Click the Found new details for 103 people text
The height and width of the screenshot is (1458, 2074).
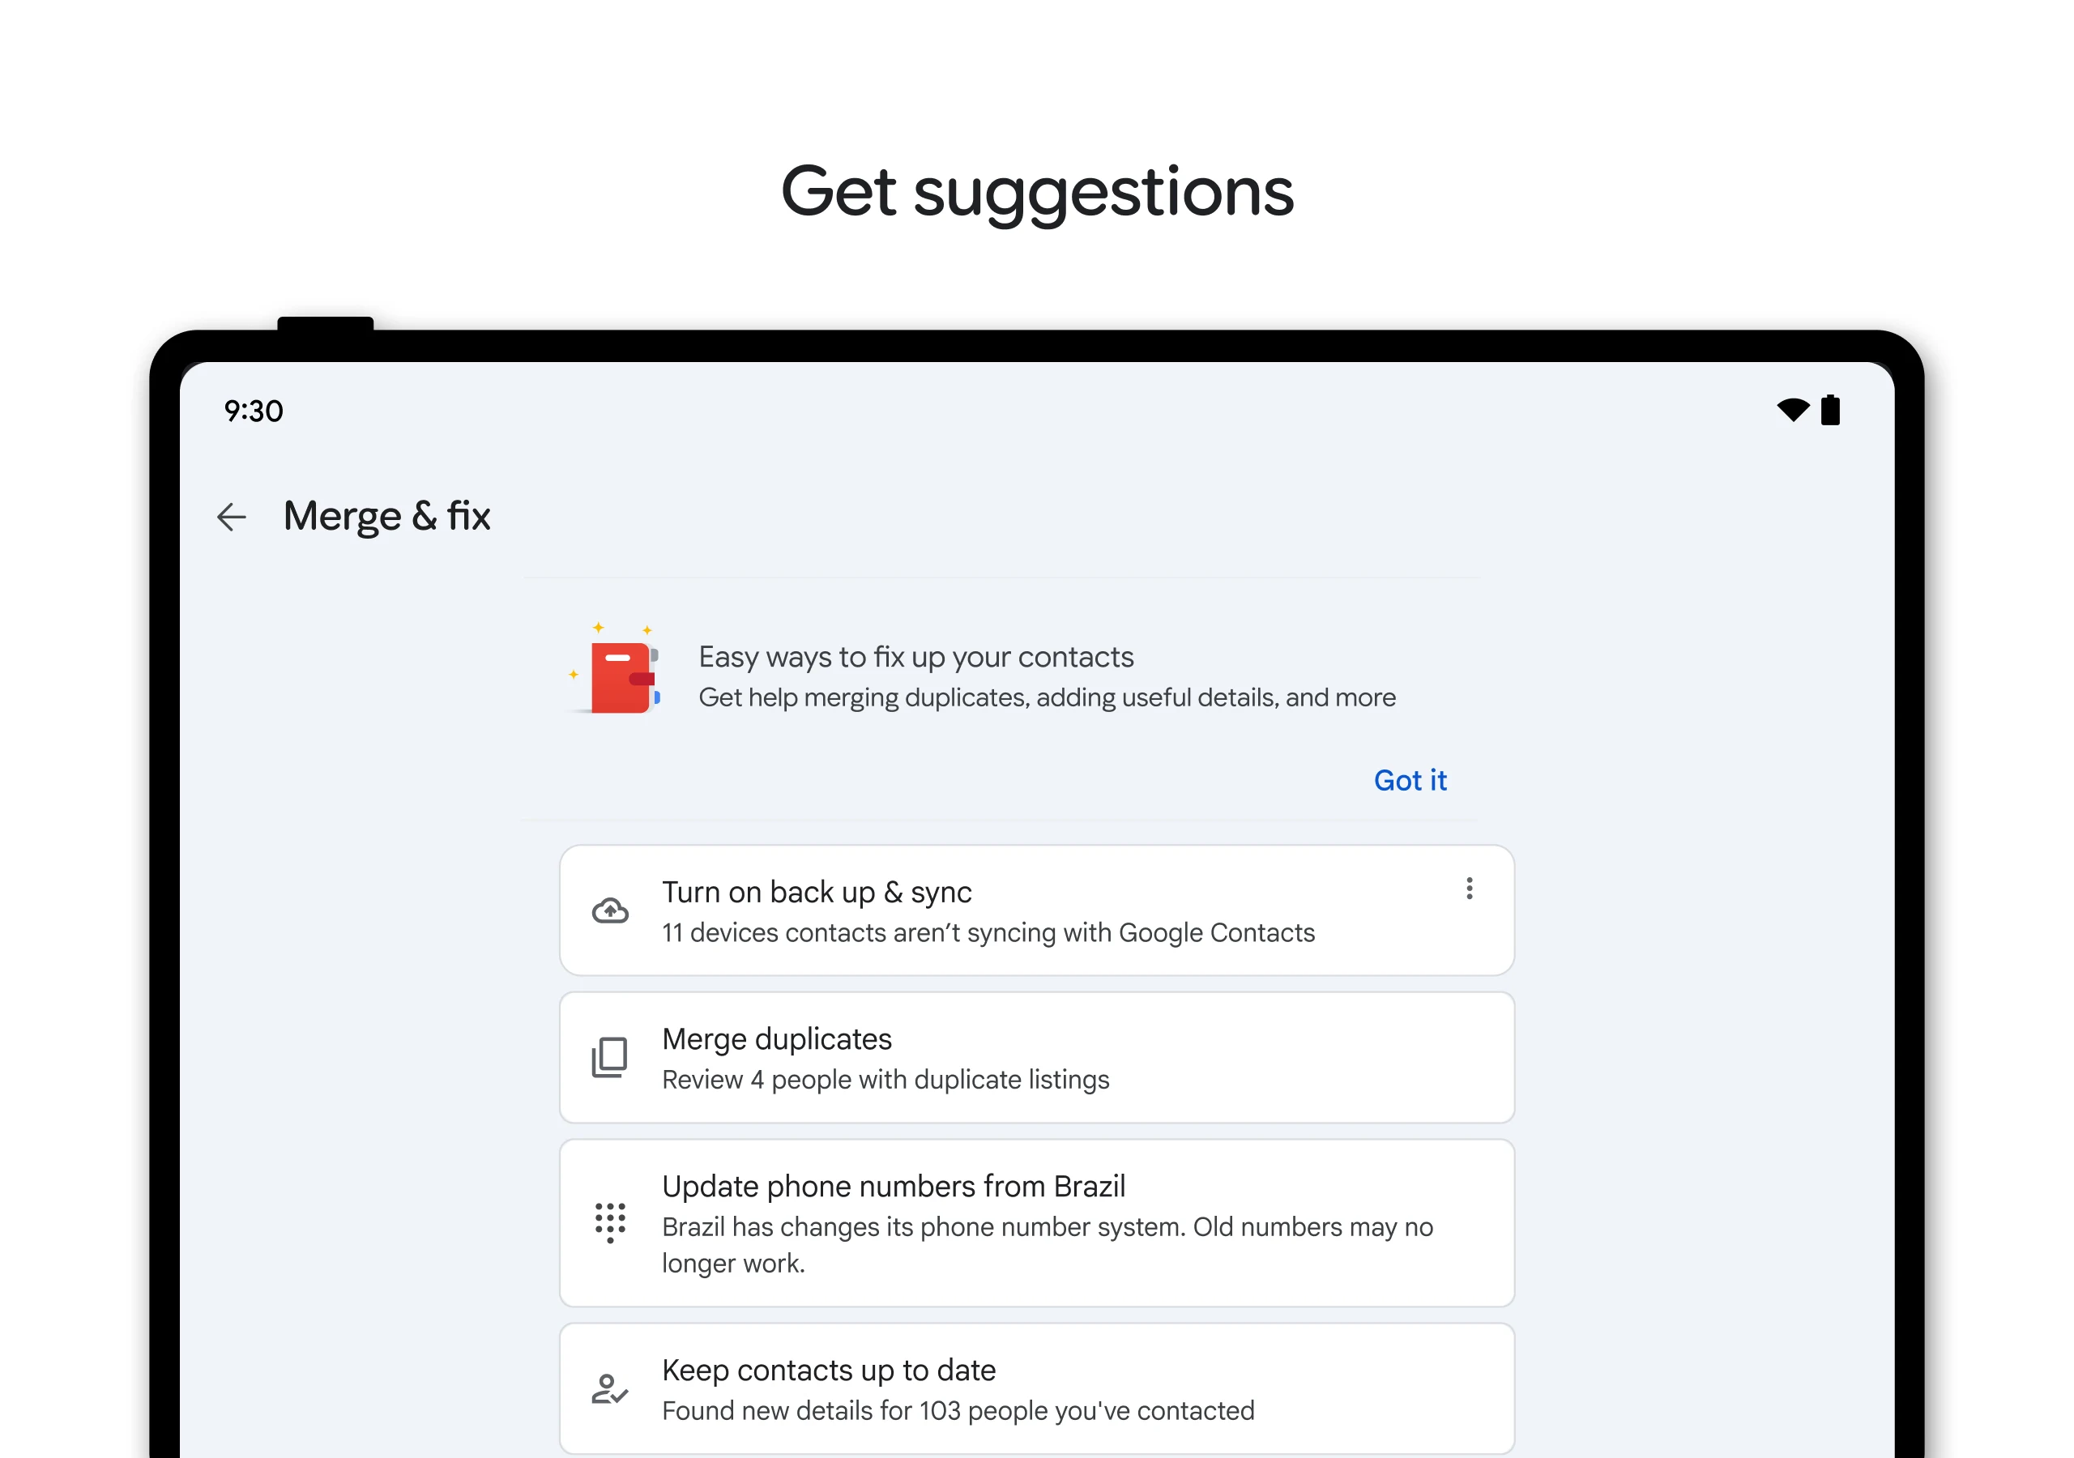point(958,1411)
